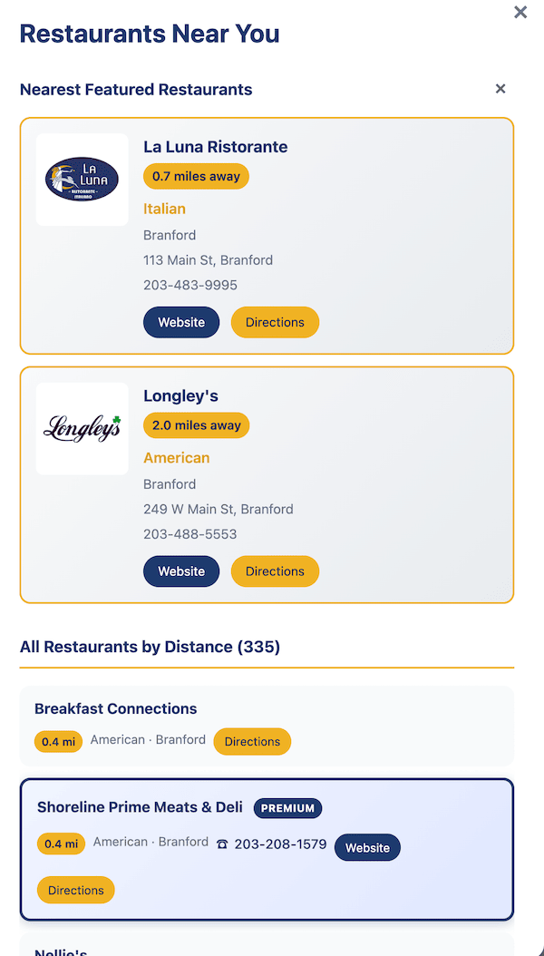This screenshot has height=956, width=544.
Task: Close the Nearest Featured Restaurants section
Action: 500,89
